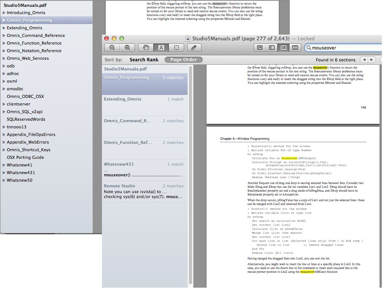Expand the clientserver outline entry
The image size is (383, 288).
coord(4,104)
